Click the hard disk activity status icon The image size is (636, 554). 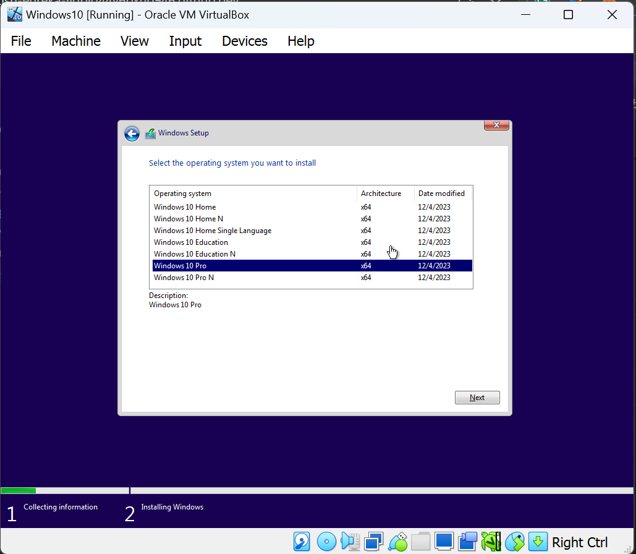pos(302,542)
